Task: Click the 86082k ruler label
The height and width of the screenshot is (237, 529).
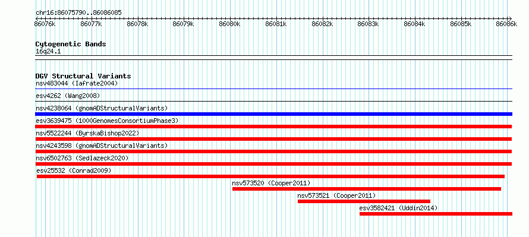Action: 322,24
